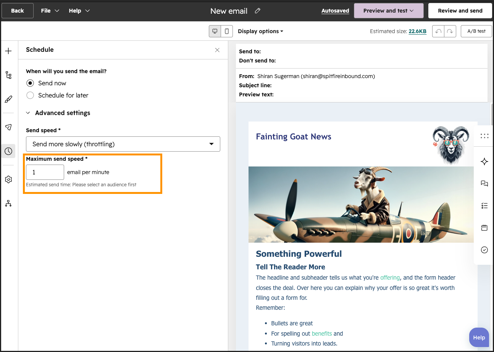The image size is (494, 352).
Task: Click the automation icon at sidebar bottom
Action: click(x=8, y=203)
